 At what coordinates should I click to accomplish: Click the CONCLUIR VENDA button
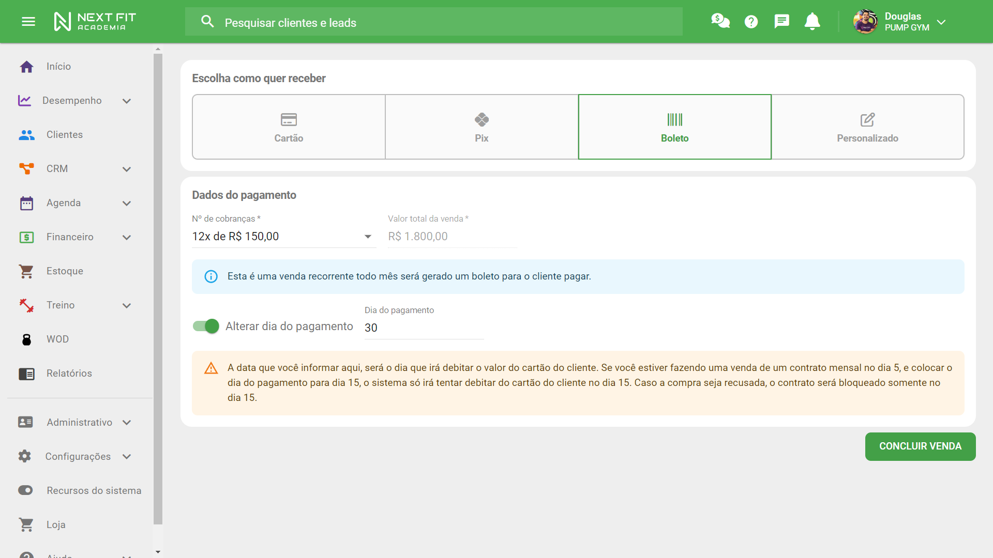pyautogui.click(x=920, y=446)
